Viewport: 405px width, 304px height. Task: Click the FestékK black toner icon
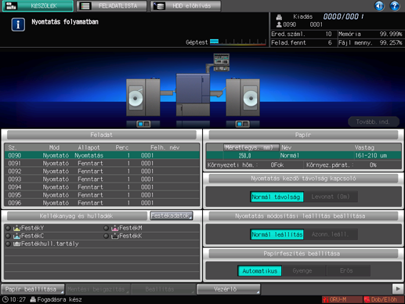[x=115, y=236]
